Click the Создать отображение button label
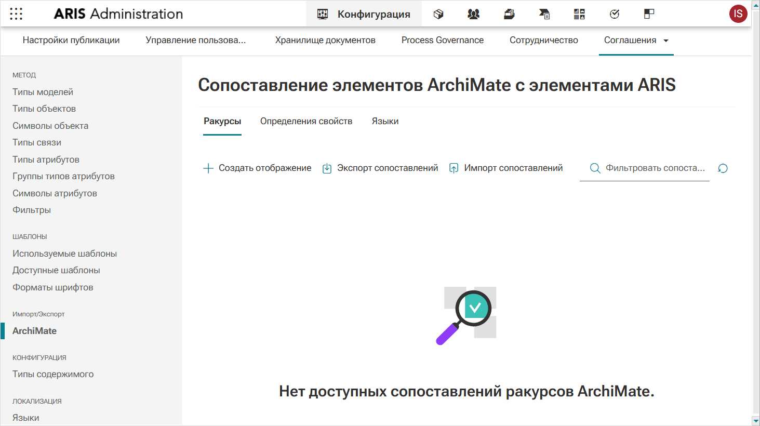Viewport: 760px width, 426px height. [x=265, y=168]
